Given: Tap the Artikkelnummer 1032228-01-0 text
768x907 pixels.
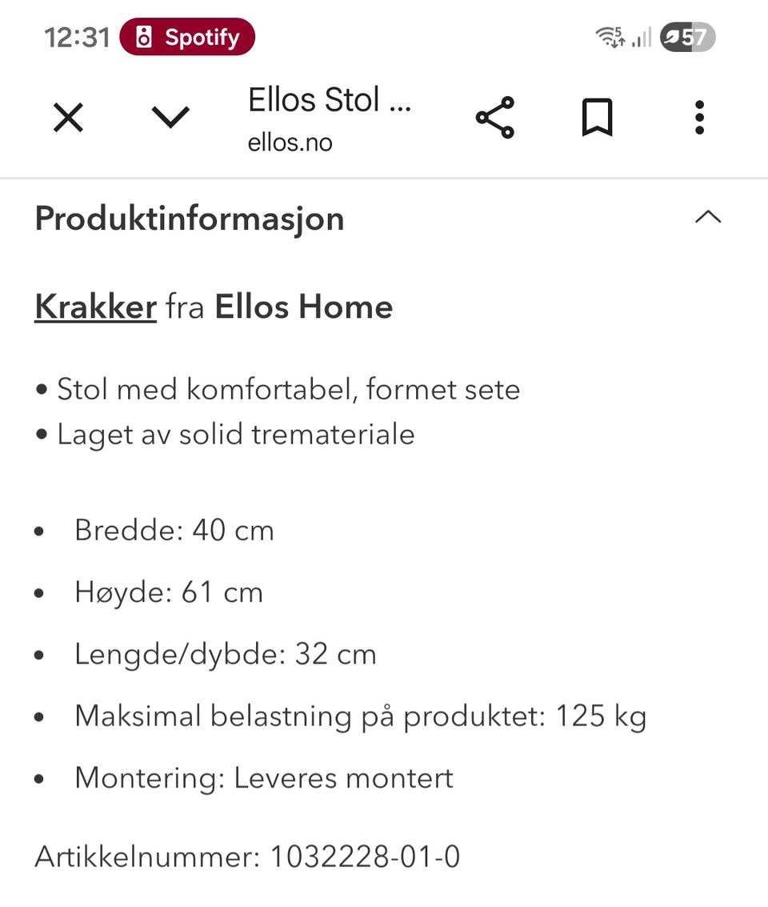Looking at the screenshot, I should coord(247,856).
